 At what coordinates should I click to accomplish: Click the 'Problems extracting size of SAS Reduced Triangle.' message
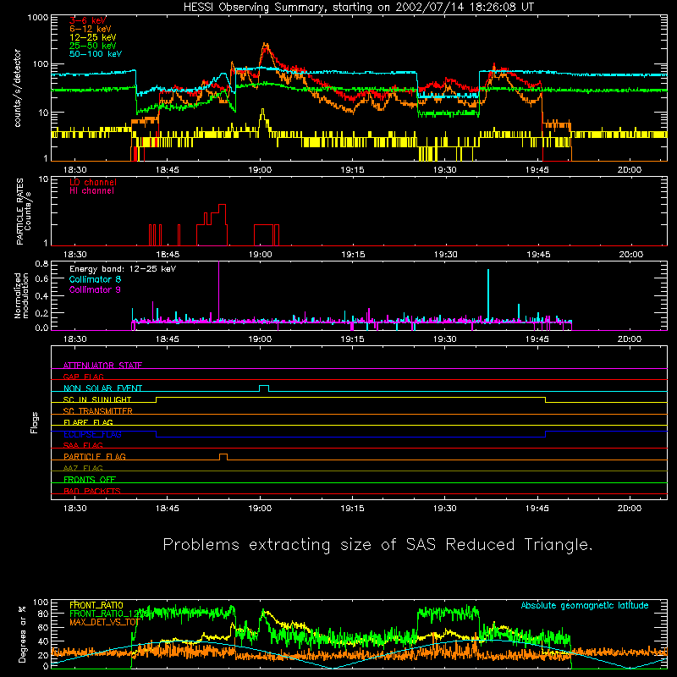click(x=377, y=544)
